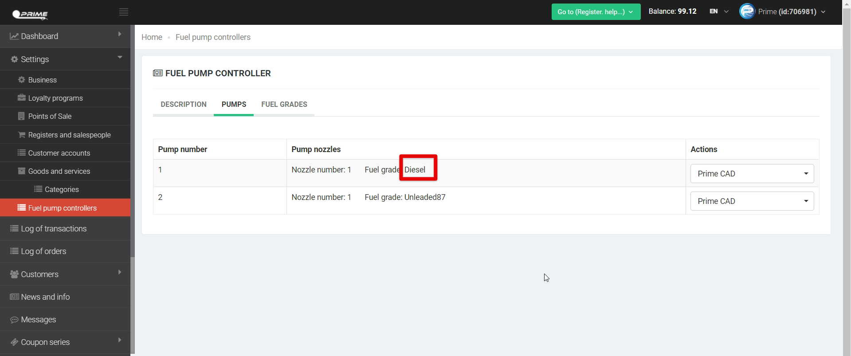
Task: Click the Messages speech bubble icon
Action: (14, 320)
